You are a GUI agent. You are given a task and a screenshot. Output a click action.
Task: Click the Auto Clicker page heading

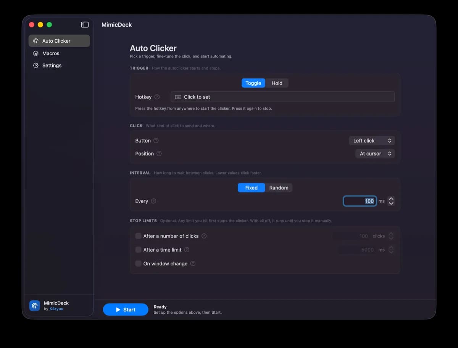pyautogui.click(x=153, y=48)
